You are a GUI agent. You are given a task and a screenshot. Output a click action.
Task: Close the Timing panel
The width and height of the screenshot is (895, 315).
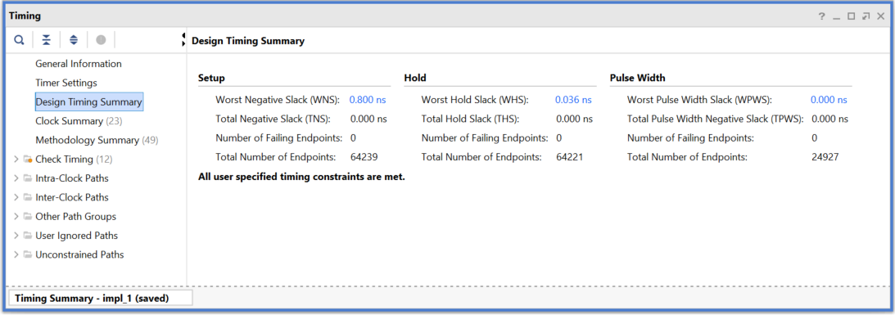(881, 16)
